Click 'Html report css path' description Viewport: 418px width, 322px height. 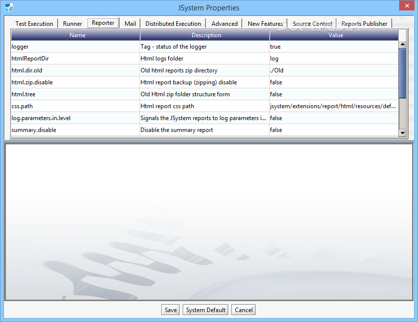coord(205,106)
